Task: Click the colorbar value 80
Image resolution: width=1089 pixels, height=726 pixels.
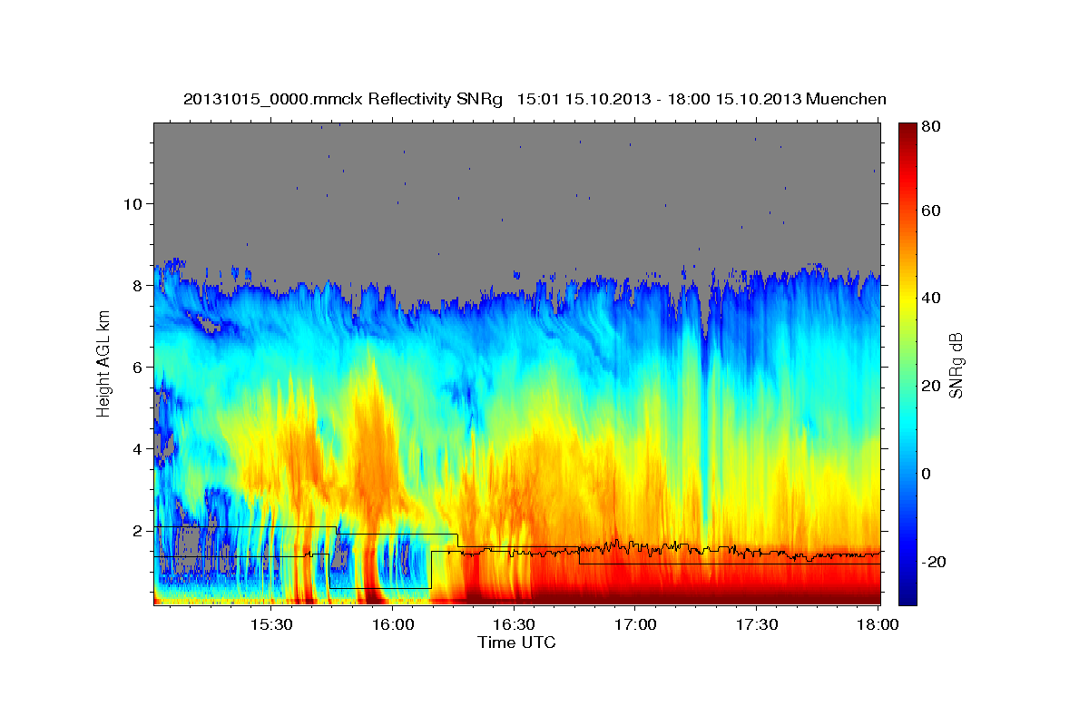Action: click(931, 126)
